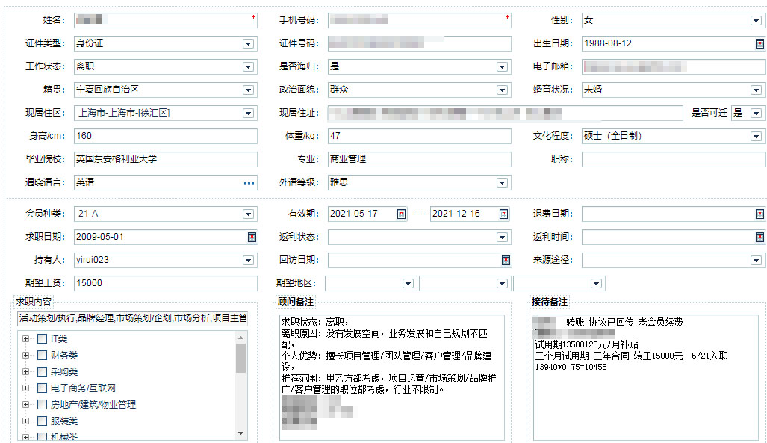Click the 身高/cm field showing 160
767x443 pixels.
(x=165, y=136)
